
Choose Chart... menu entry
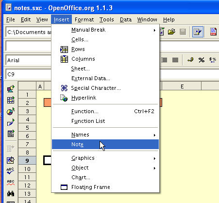[x=105, y=177]
